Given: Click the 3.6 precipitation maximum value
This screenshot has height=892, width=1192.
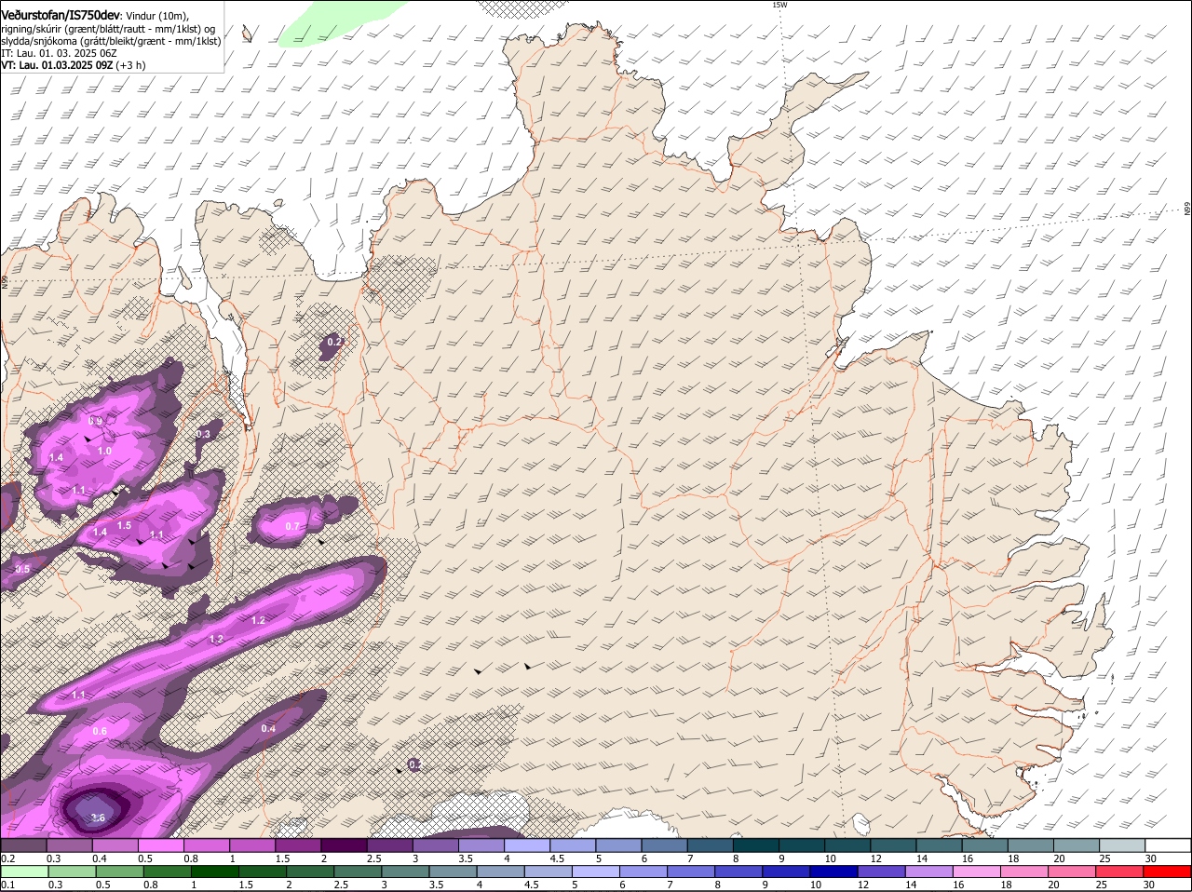Looking at the screenshot, I should tap(98, 818).
